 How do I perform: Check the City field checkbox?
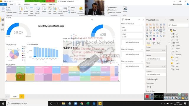pos(172,40)
